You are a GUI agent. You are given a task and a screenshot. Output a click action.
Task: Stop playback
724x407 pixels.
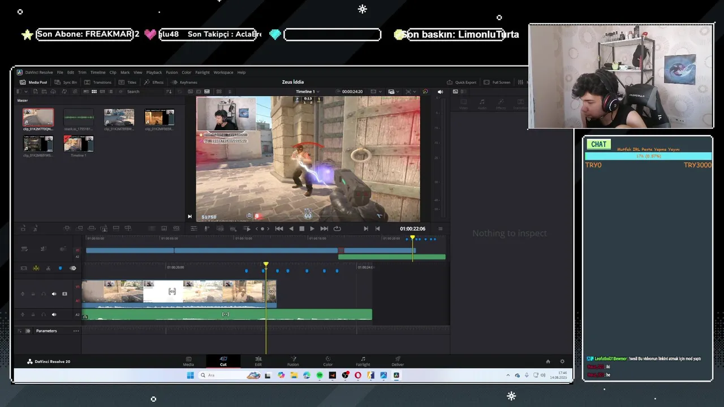coord(301,228)
